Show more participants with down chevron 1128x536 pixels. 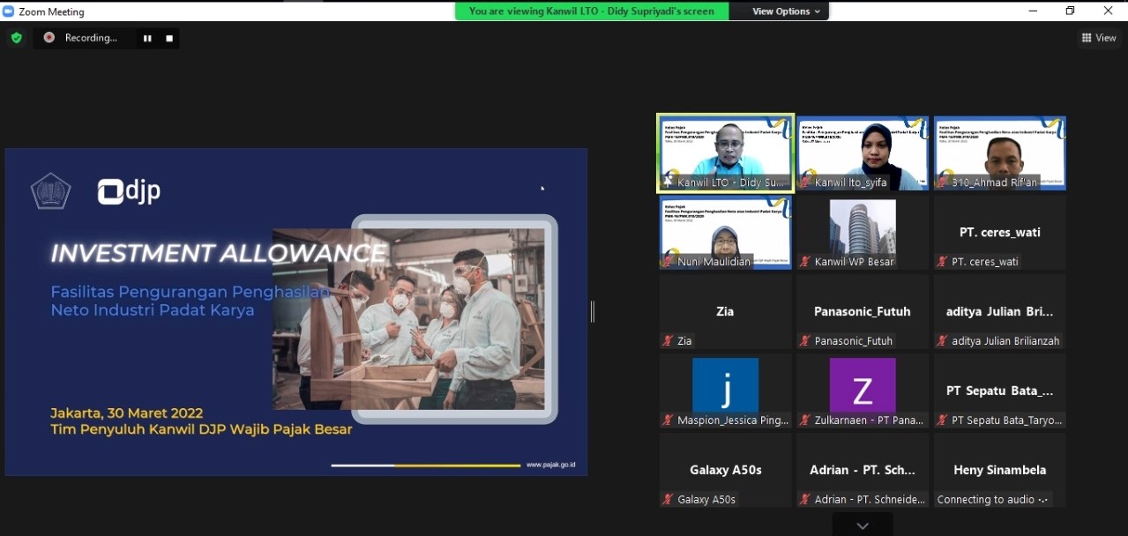(863, 525)
